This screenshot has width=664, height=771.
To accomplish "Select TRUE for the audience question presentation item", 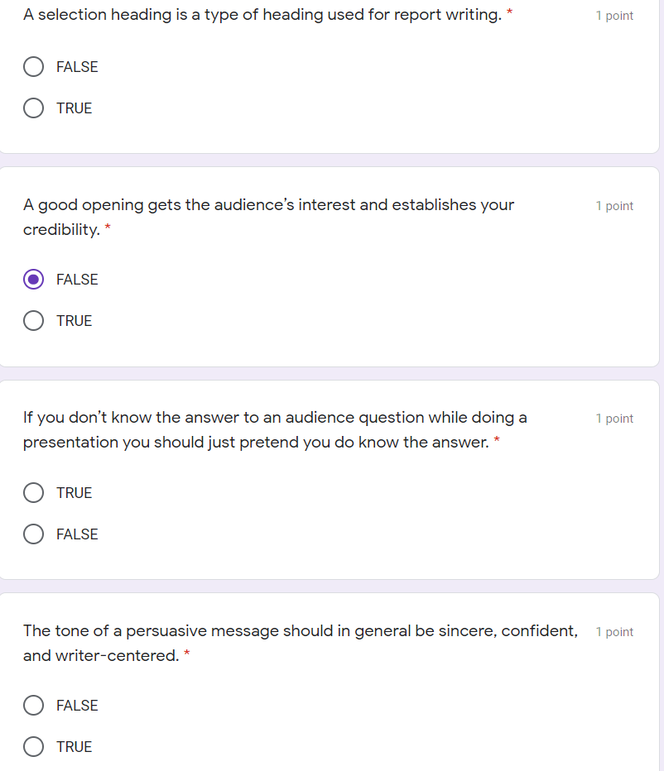I will tap(33, 492).
